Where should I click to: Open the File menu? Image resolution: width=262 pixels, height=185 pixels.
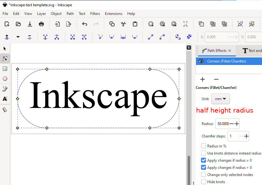pos(5,14)
